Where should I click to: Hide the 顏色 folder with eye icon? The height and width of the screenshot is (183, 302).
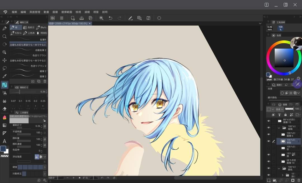tap(268, 168)
